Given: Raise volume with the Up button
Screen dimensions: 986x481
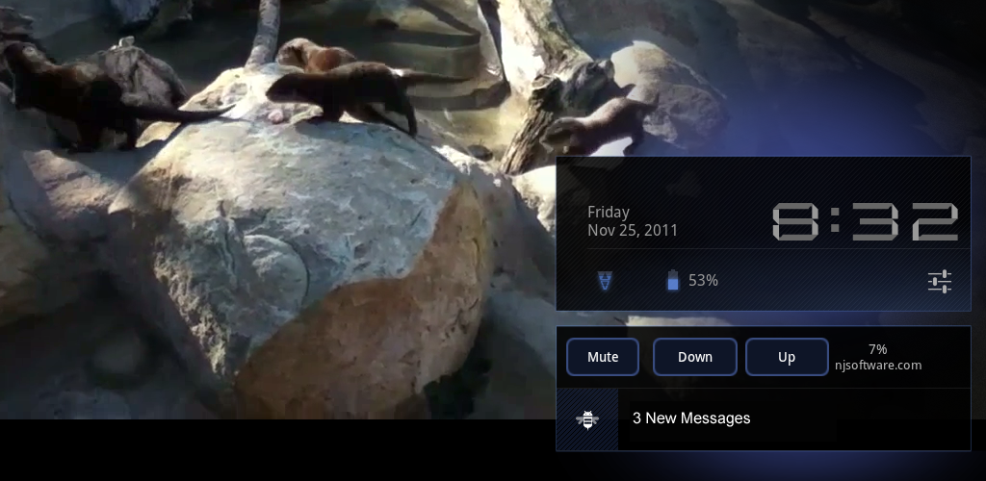Looking at the screenshot, I should tap(787, 357).
